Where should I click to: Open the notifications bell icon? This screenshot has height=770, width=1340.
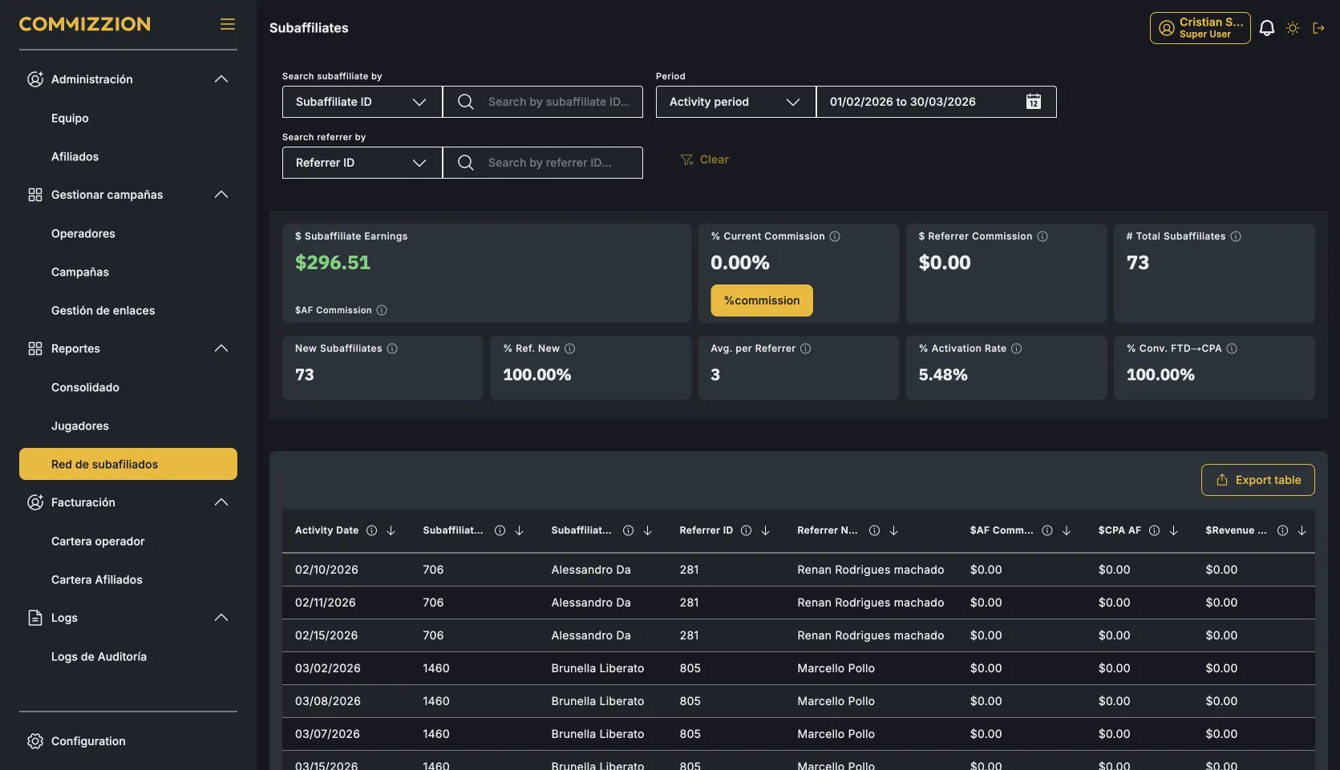[1267, 28]
